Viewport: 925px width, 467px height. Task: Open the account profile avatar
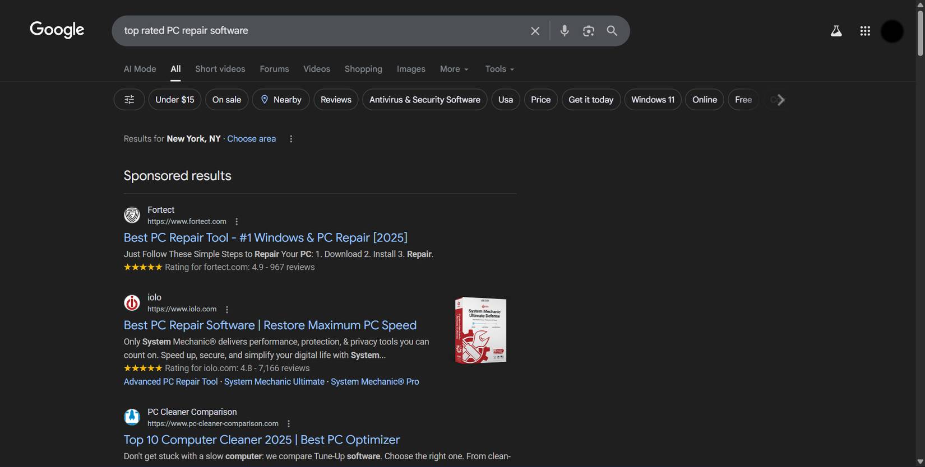[892, 31]
